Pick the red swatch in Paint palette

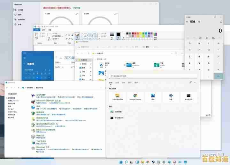pos(135,33)
